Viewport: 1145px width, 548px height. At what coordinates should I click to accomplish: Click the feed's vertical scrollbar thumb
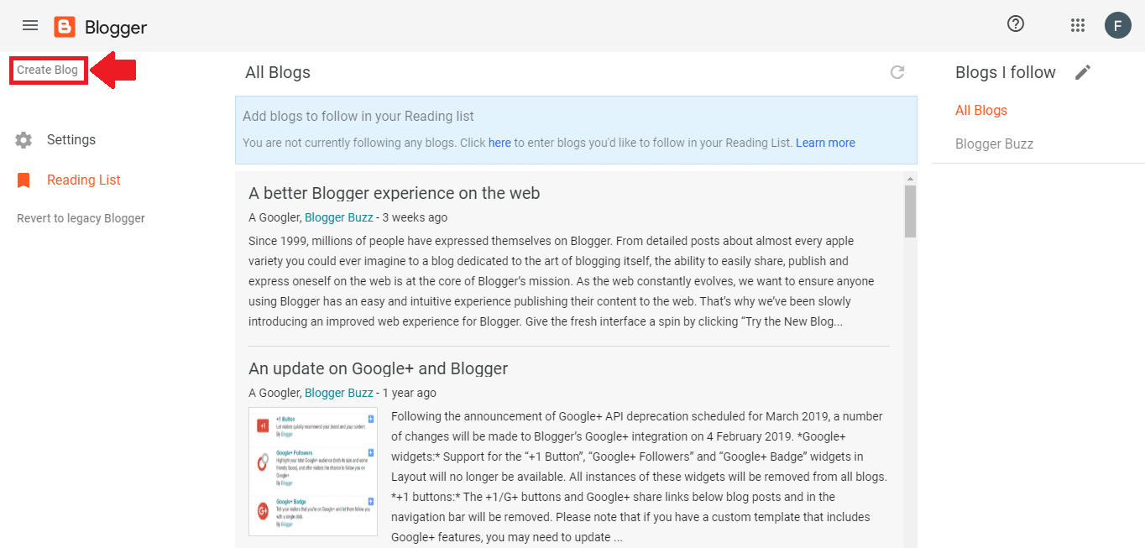910,211
